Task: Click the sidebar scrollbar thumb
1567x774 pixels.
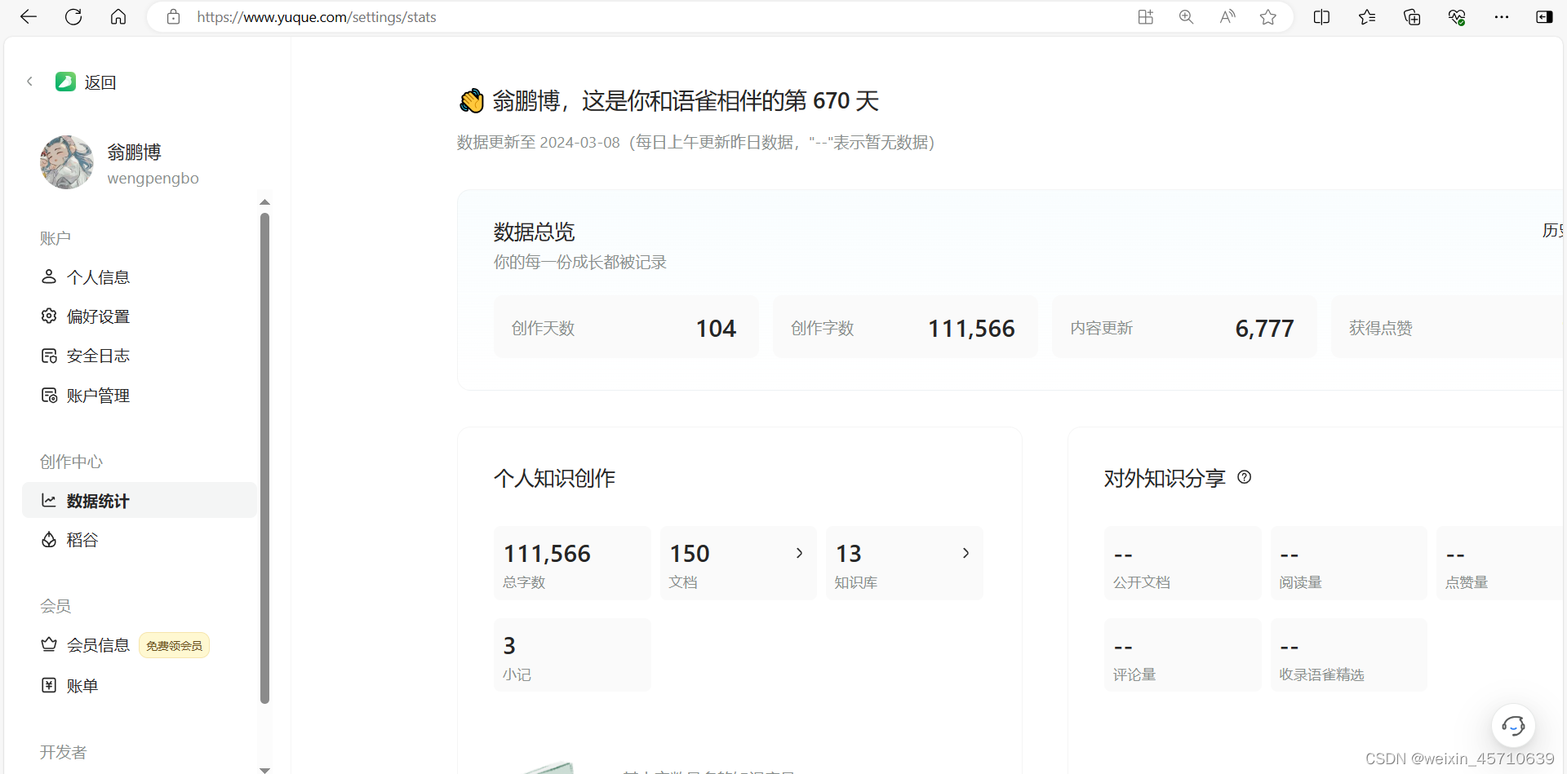Action: (264, 458)
